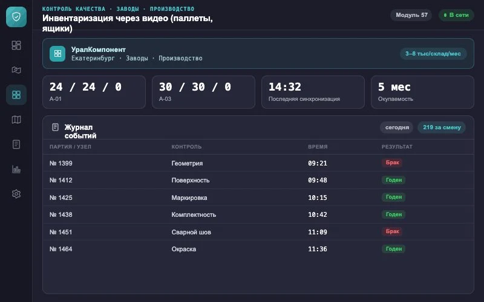Select batch № 1464 in the journal
This screenshot has width=484, height=302.
point(61,249)
